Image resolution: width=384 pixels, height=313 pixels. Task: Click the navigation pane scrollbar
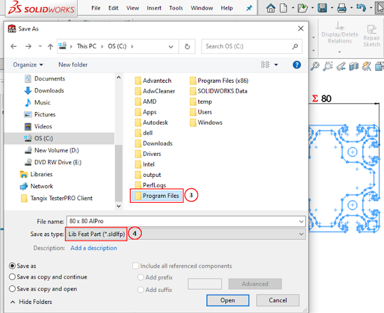[118, 173]
